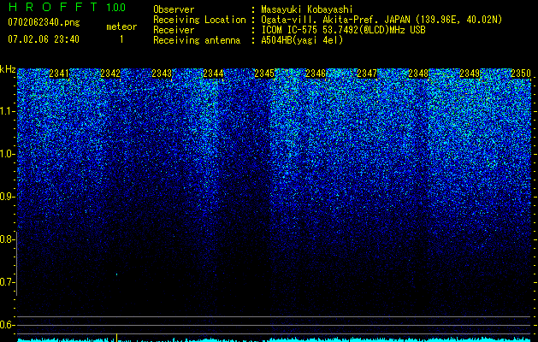Screen dimensions: 538x342
Task: Click the vertical gray range bar beside 0.7–0.8 kHz
Action: [16, 263]
